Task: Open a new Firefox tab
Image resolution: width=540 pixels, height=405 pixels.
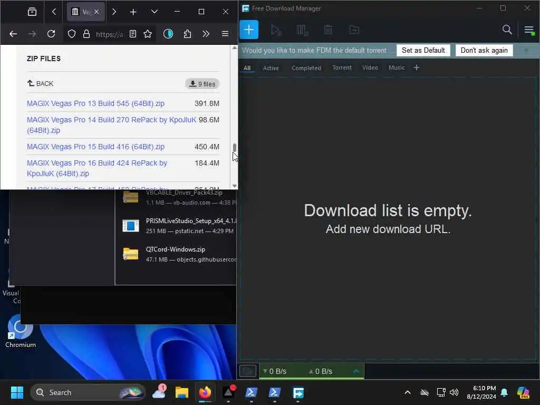Action: pyautogui.click(x=133, y=12)
